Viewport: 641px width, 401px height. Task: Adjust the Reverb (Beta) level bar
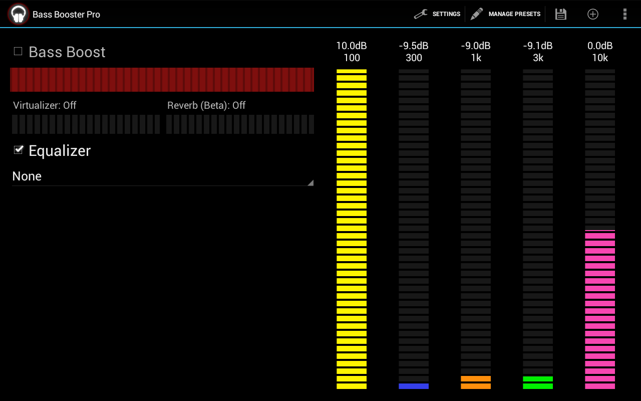[240, 124]
